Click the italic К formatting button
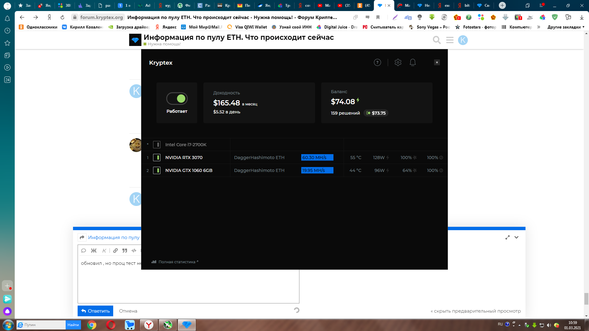This screenshot has height=331, width=589. coord(104,251)
